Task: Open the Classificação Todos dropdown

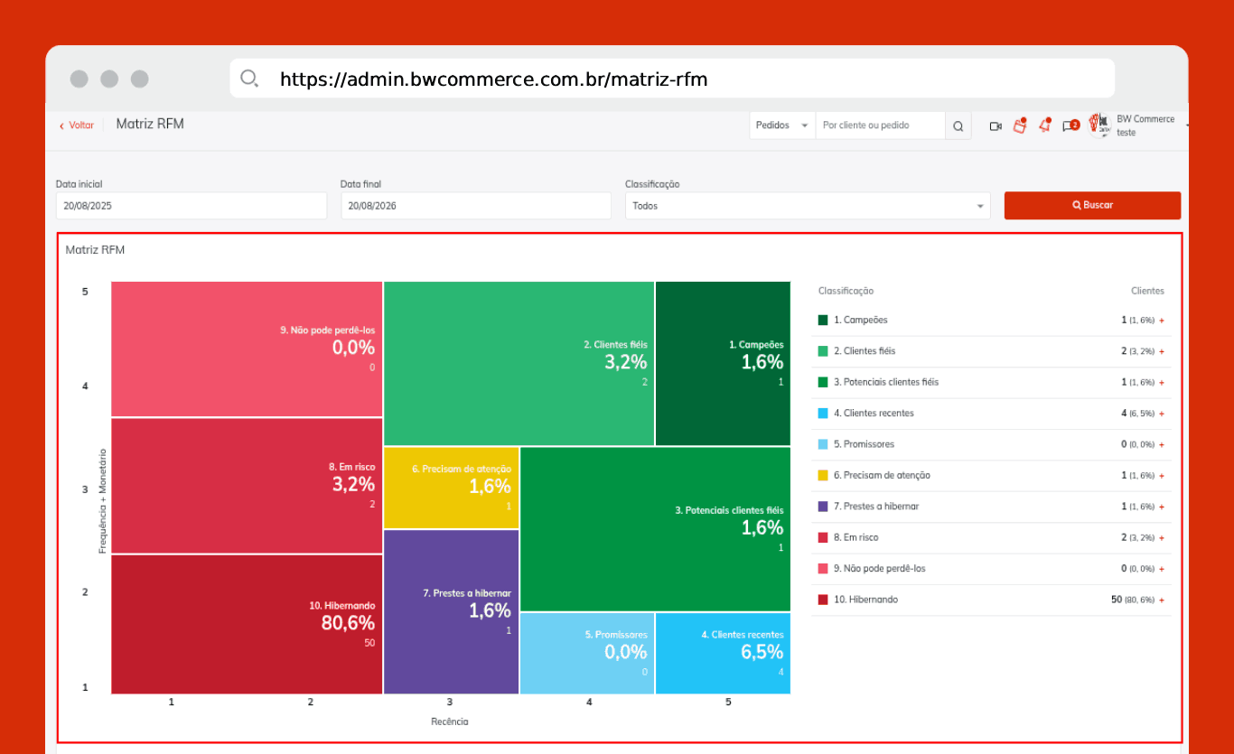Action: pos(808,206)
